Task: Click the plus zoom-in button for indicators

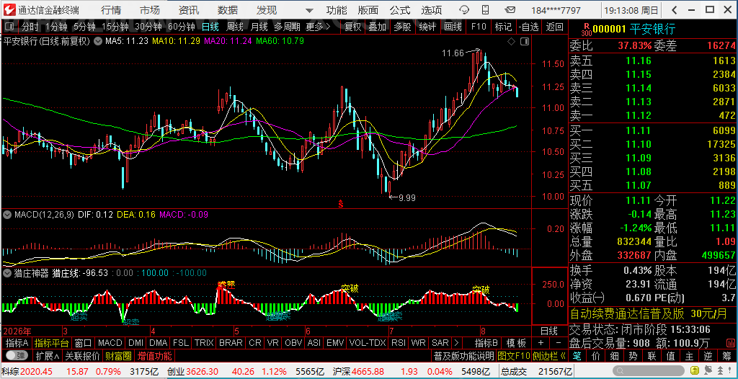Action: (541, 343)
